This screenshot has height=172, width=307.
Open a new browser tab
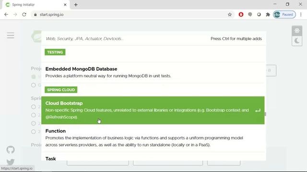[x=76, y=5]
